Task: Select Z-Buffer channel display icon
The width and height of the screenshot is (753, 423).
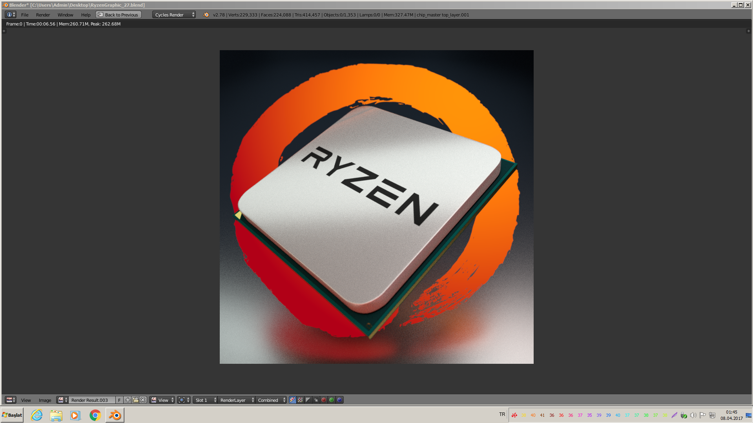Action: [316, 400]
